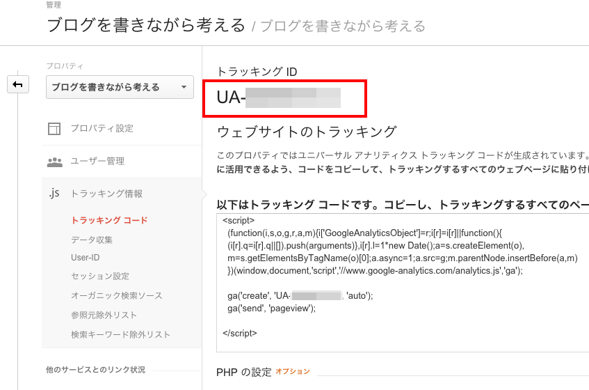Click the 管理 breadcrumb label
Screen dimensions: 589x390
point(54,5)
